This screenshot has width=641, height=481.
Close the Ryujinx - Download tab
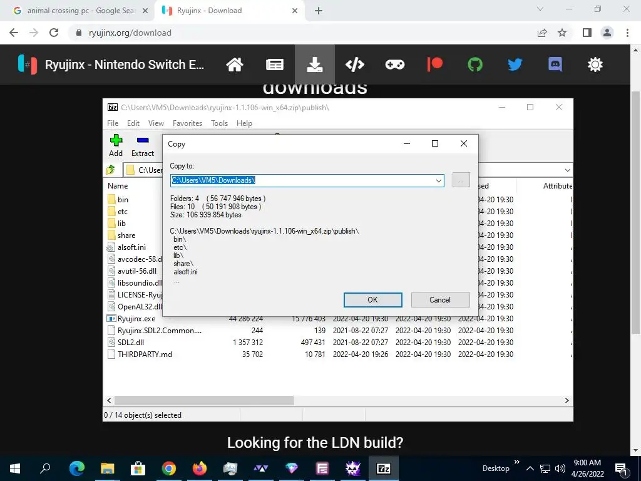295,11
